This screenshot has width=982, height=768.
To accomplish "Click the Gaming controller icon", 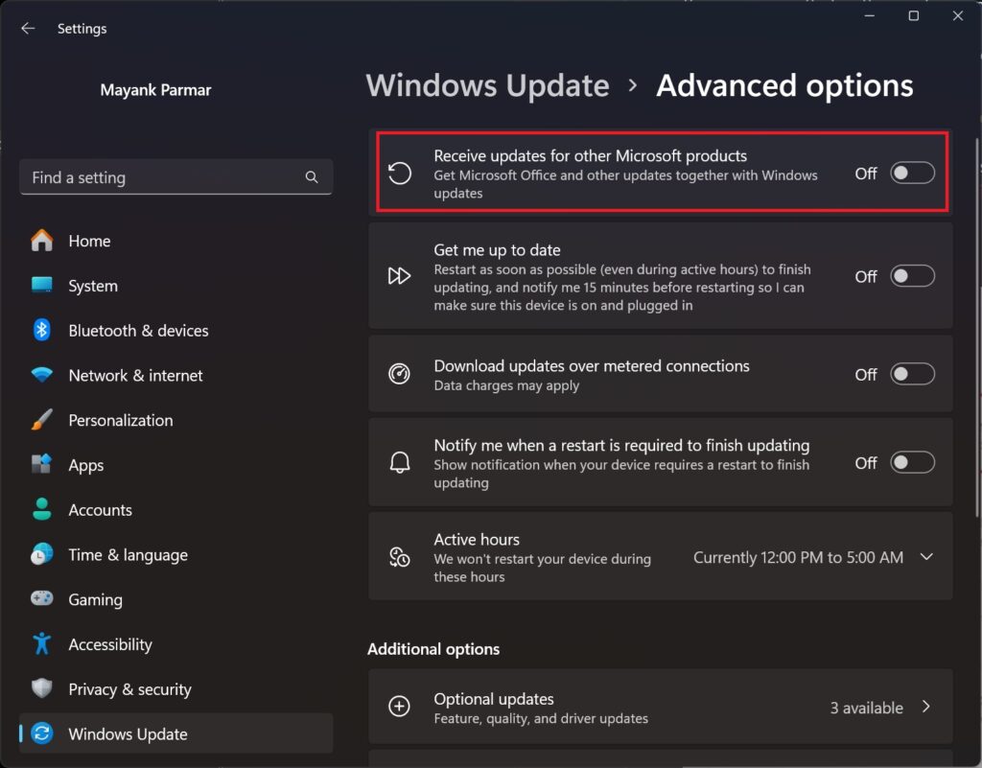I will [40, 599].
